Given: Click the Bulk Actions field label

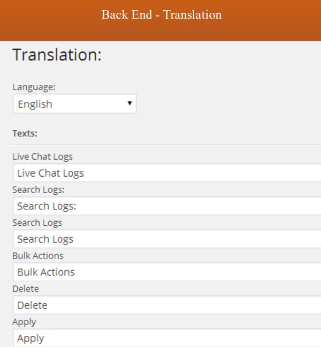Looking at the screenshot, I should (x=38, y=256).
